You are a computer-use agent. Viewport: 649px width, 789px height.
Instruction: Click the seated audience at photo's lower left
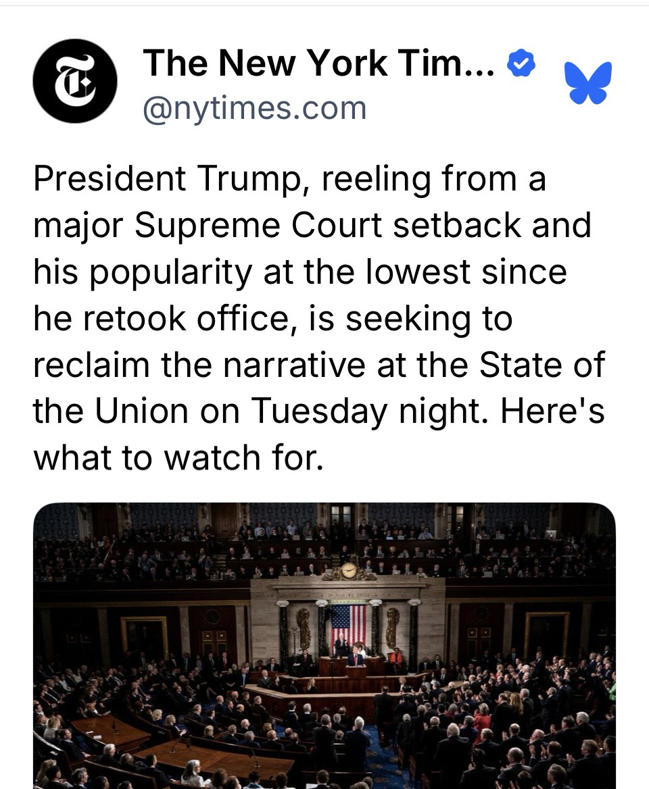point(101,750)
